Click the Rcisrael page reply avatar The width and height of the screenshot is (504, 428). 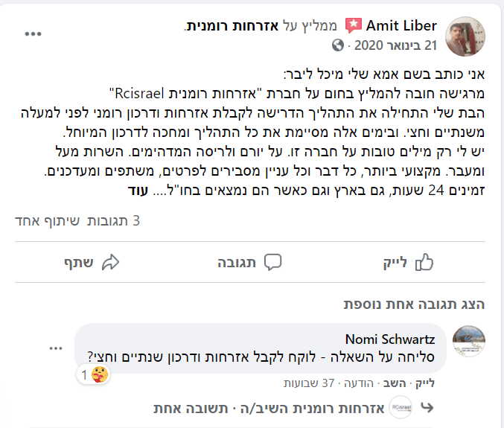click(401, 408)
